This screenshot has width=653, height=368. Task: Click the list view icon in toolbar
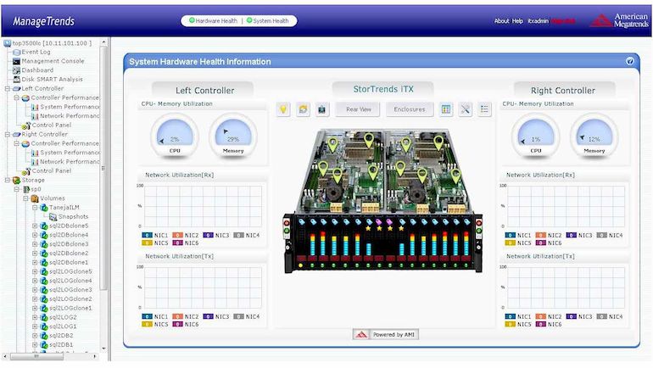coord(484,109)
